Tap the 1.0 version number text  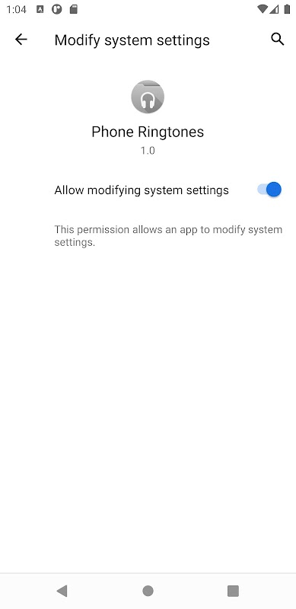[148, 150]
